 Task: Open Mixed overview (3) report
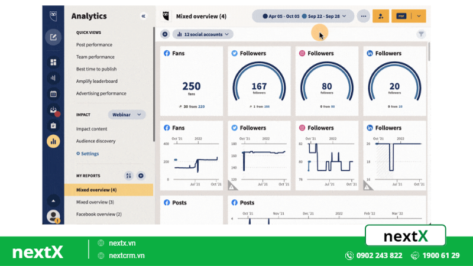pos(96,202)
